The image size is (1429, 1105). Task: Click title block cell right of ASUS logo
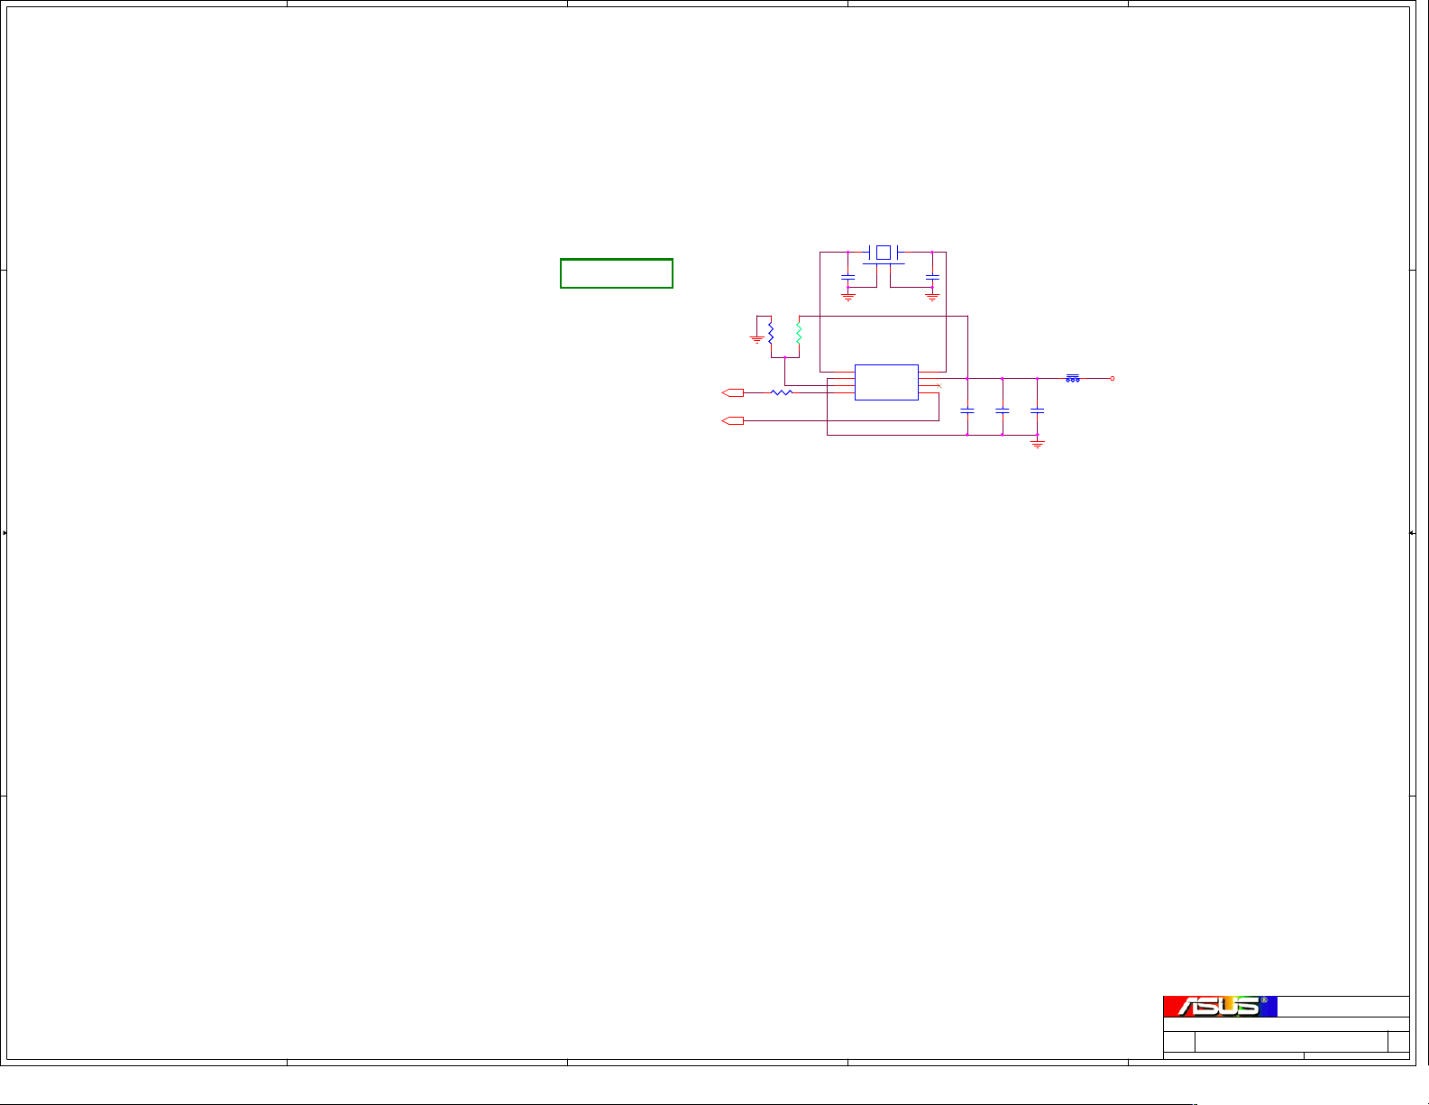tap(1343, 1007)
